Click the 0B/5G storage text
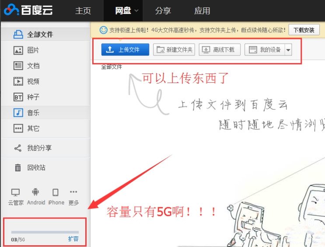 18,240
